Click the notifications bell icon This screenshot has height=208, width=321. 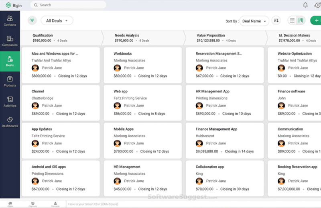[305, 5]
